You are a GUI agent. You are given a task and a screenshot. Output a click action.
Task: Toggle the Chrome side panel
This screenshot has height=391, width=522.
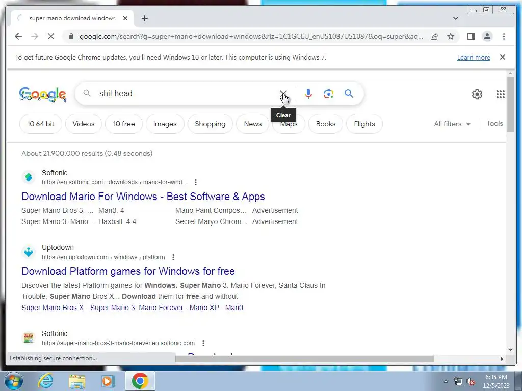pyautogui.click(x=471, y=36)
